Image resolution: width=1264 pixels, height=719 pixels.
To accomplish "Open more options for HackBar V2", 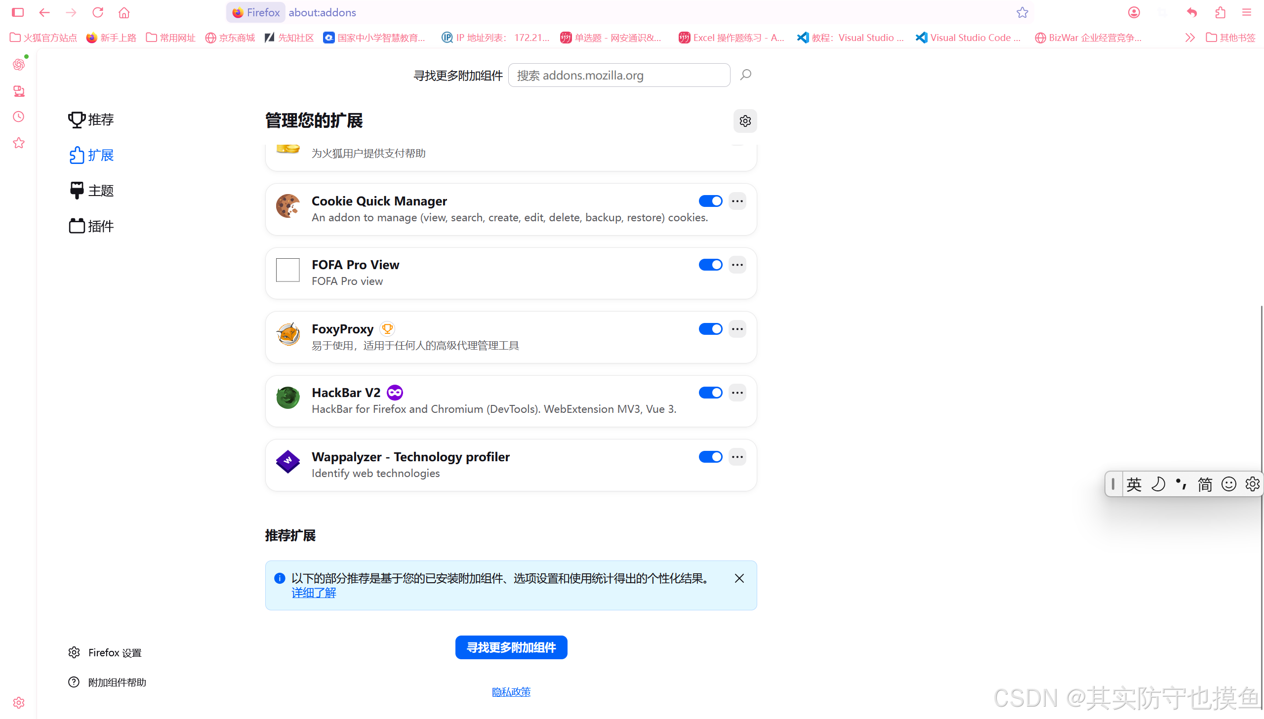I will pos(737,393).
